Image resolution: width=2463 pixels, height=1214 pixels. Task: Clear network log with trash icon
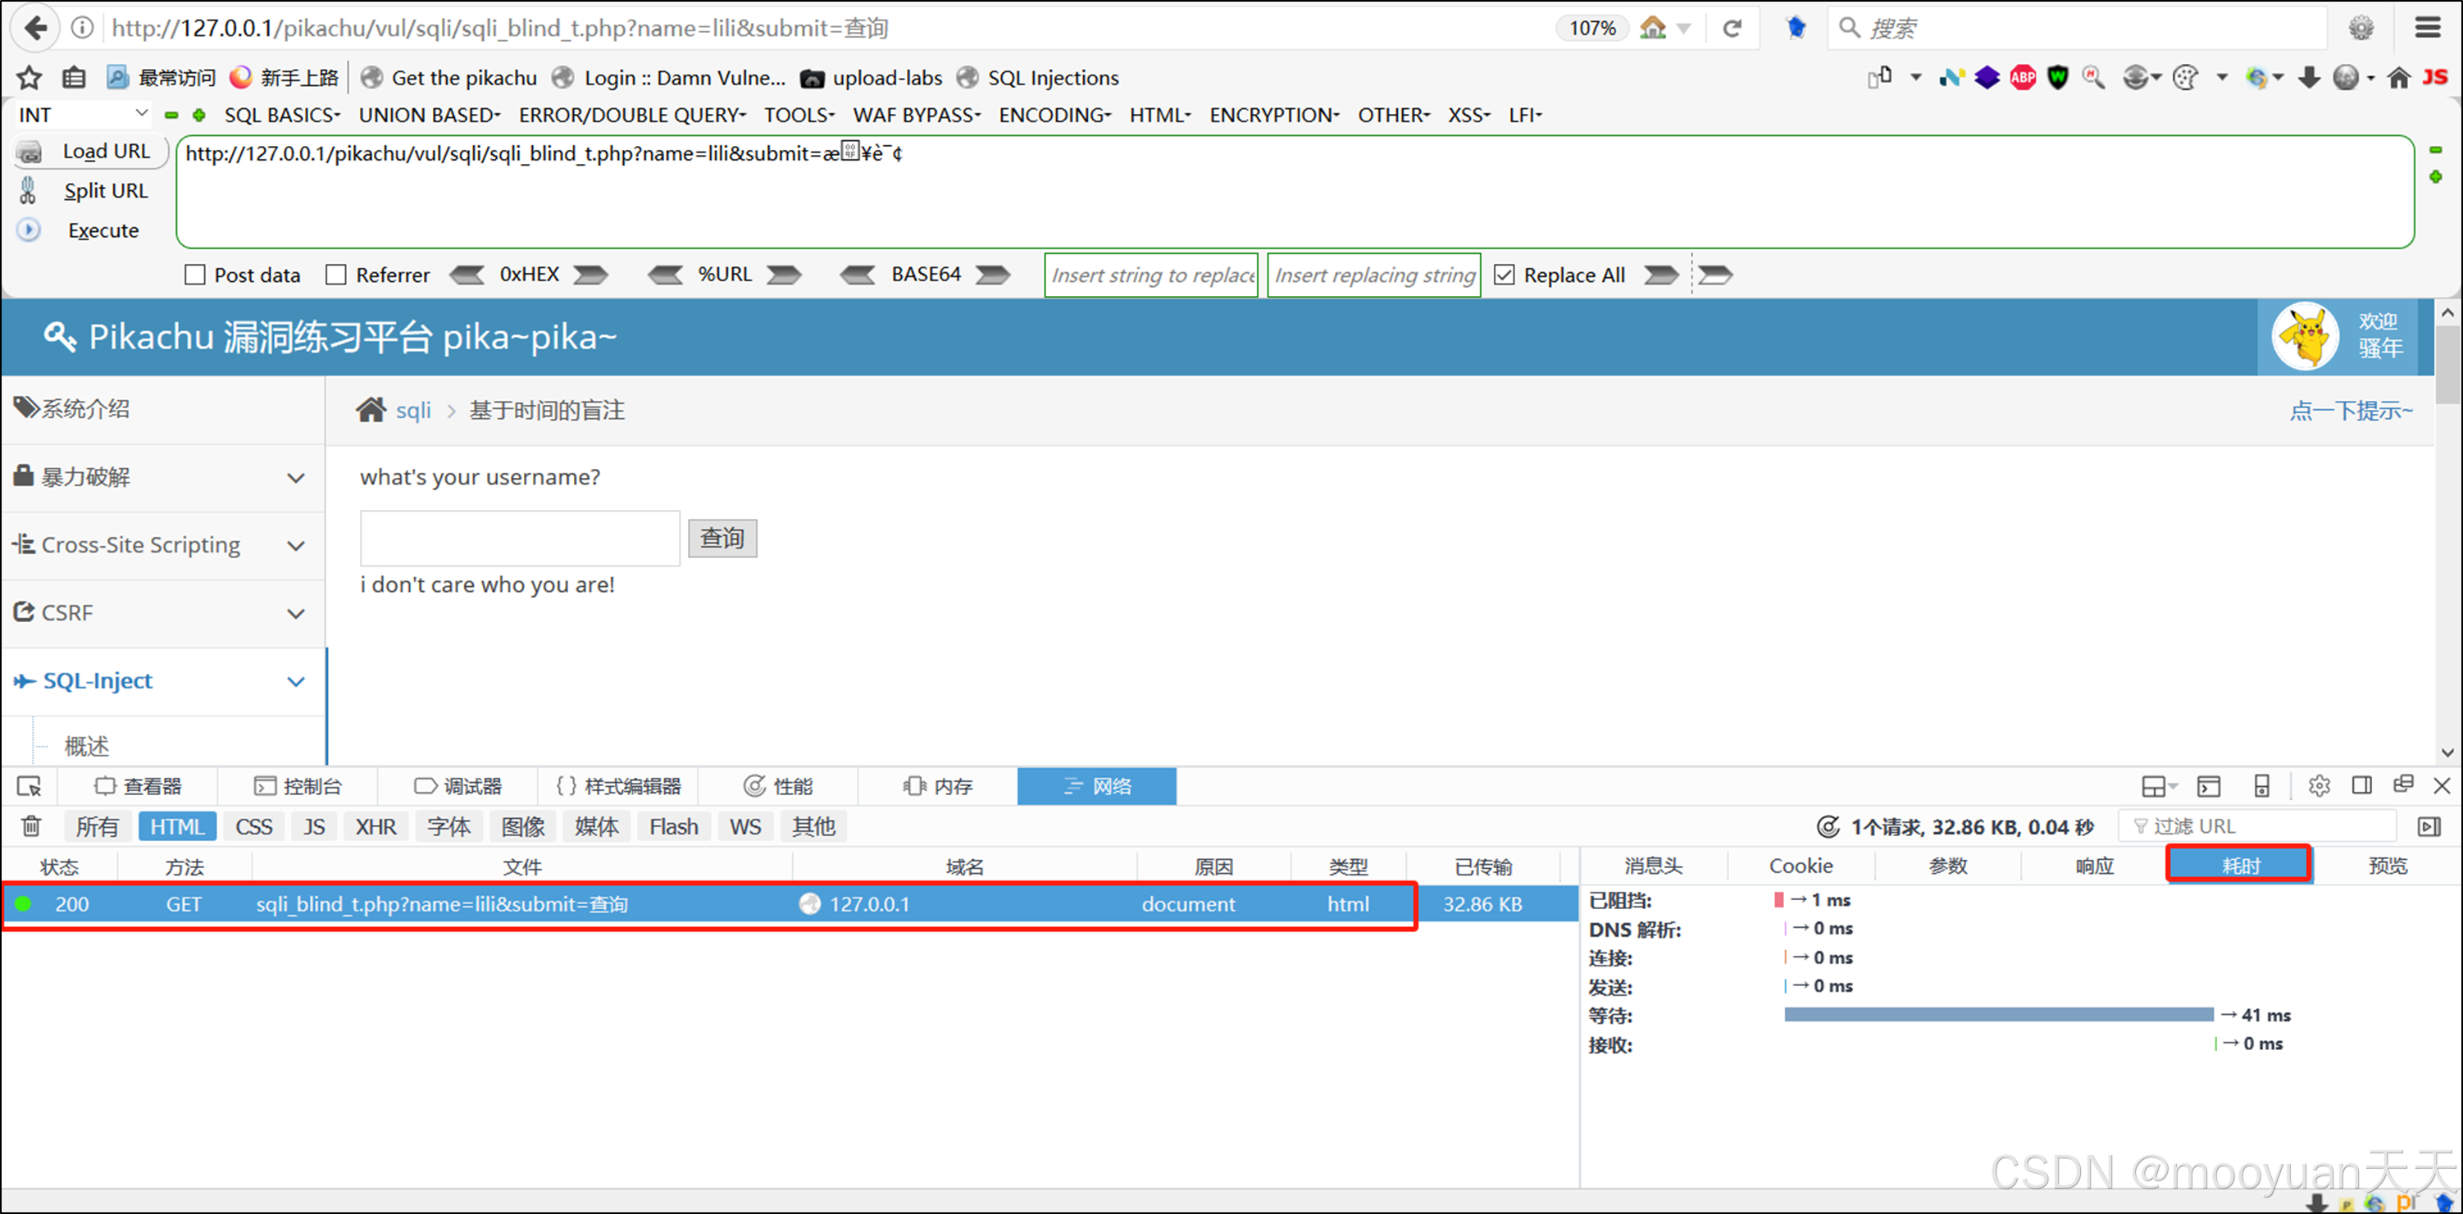(31, 826)
